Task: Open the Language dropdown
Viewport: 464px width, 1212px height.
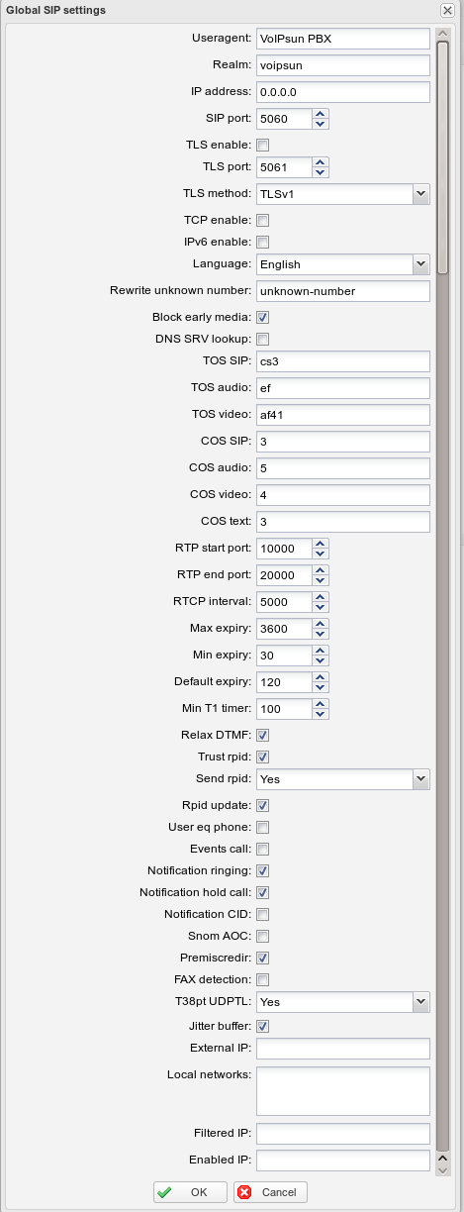Action: point(421,264)
